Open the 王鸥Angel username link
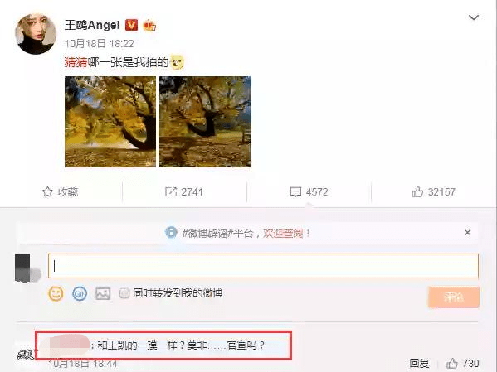497x372 pixels. [92, 25]
